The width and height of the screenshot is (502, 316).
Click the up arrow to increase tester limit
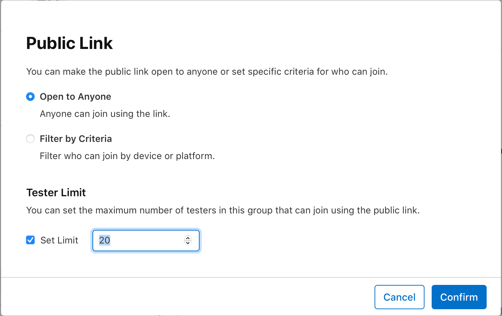187,238
